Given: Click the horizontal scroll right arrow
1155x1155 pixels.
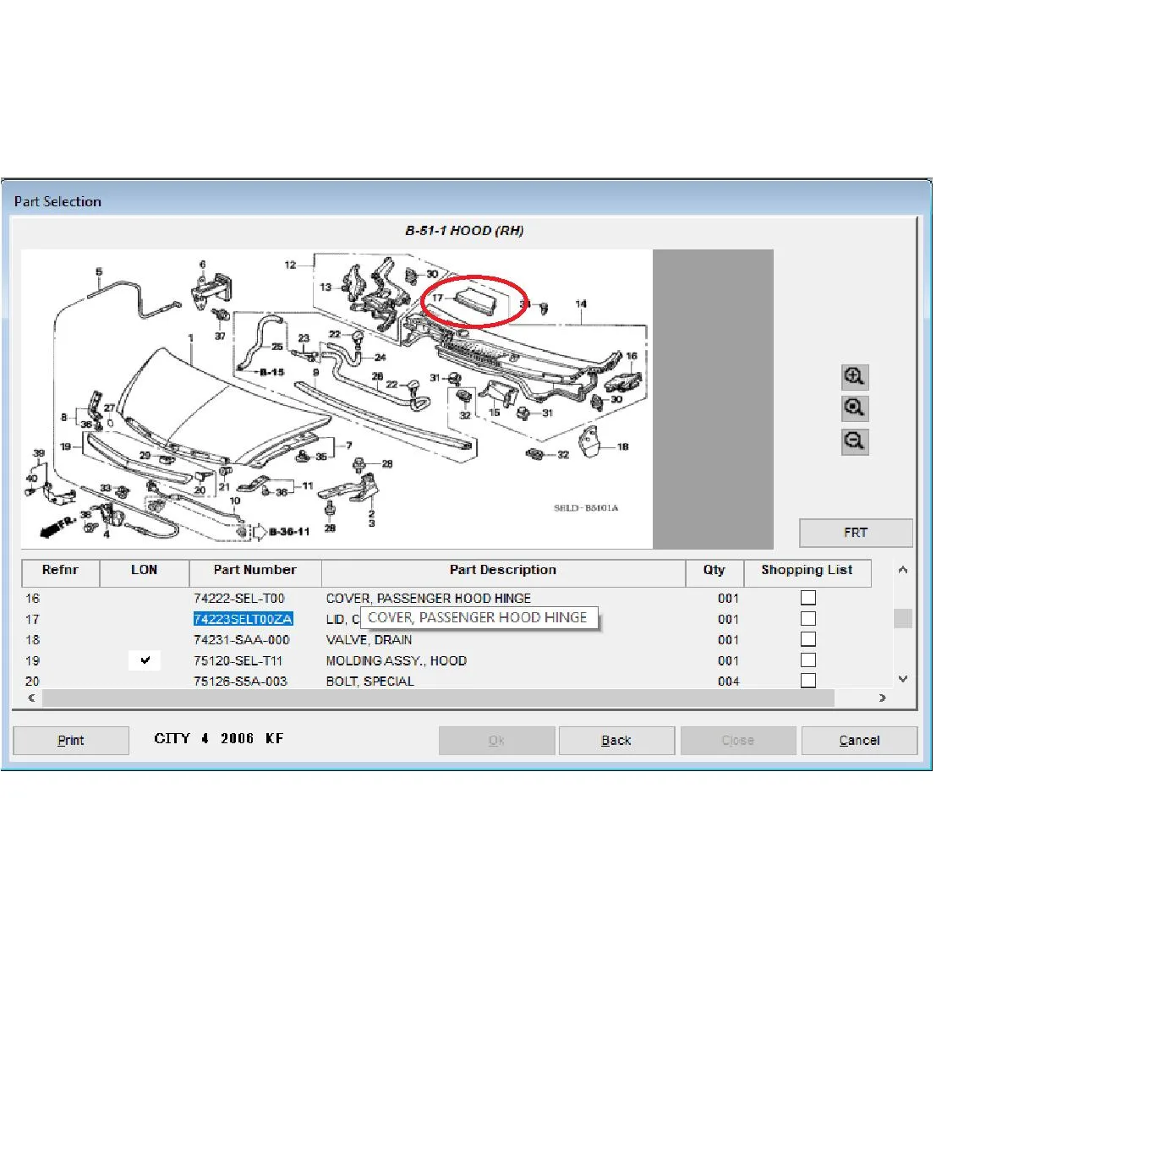Looking at the screenshot, I should 882,698.
